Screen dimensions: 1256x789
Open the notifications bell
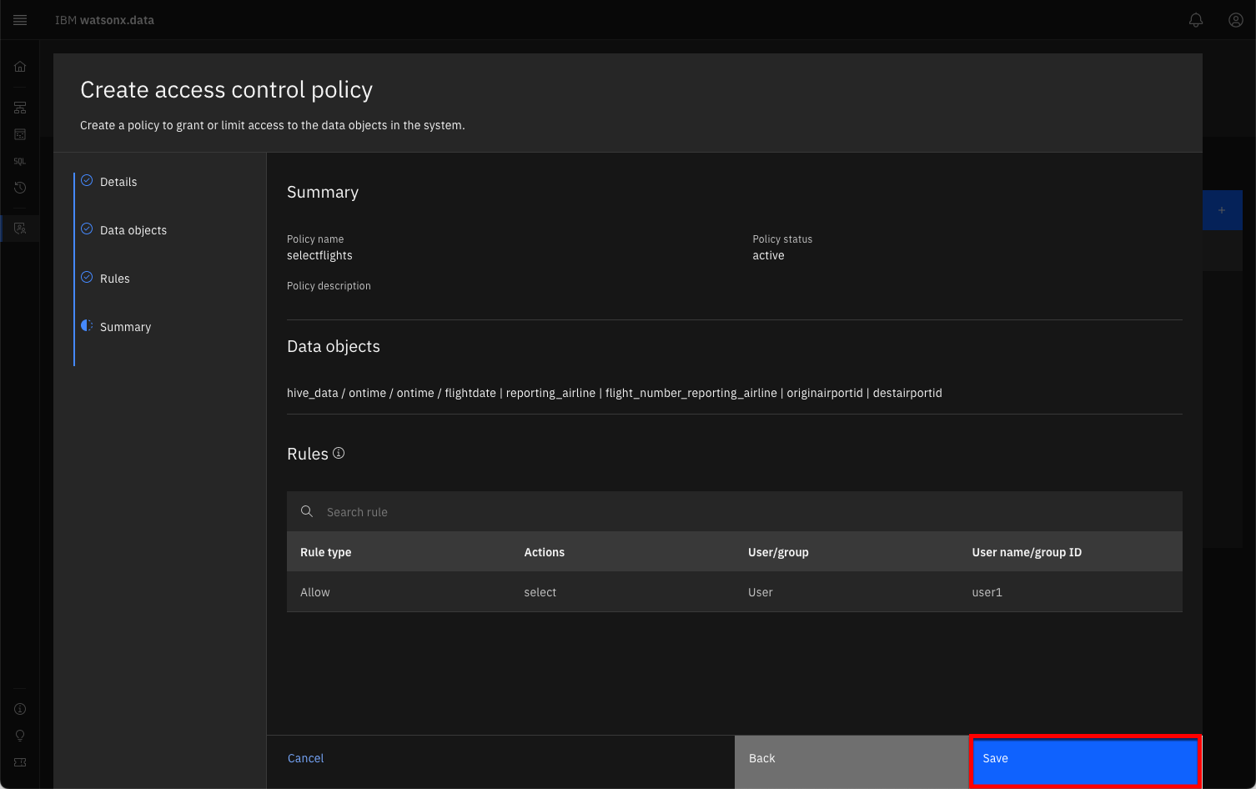click(x=1196, y=20)
